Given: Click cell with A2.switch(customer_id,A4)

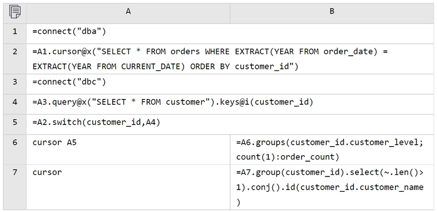Looking at the screenshot, I should 230,125.
